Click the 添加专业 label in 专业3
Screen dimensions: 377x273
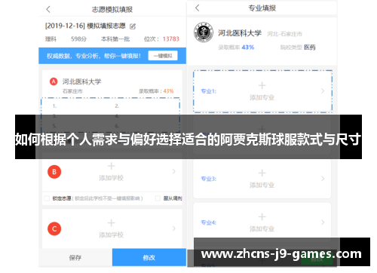click(x=262, y=185)
